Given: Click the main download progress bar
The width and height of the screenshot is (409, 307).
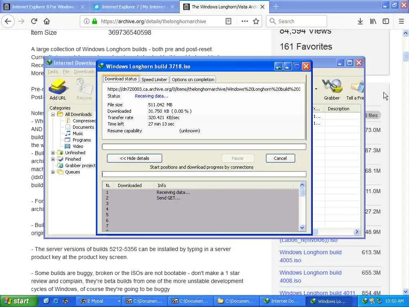Looking at the screenshot, I should point(204,146).
